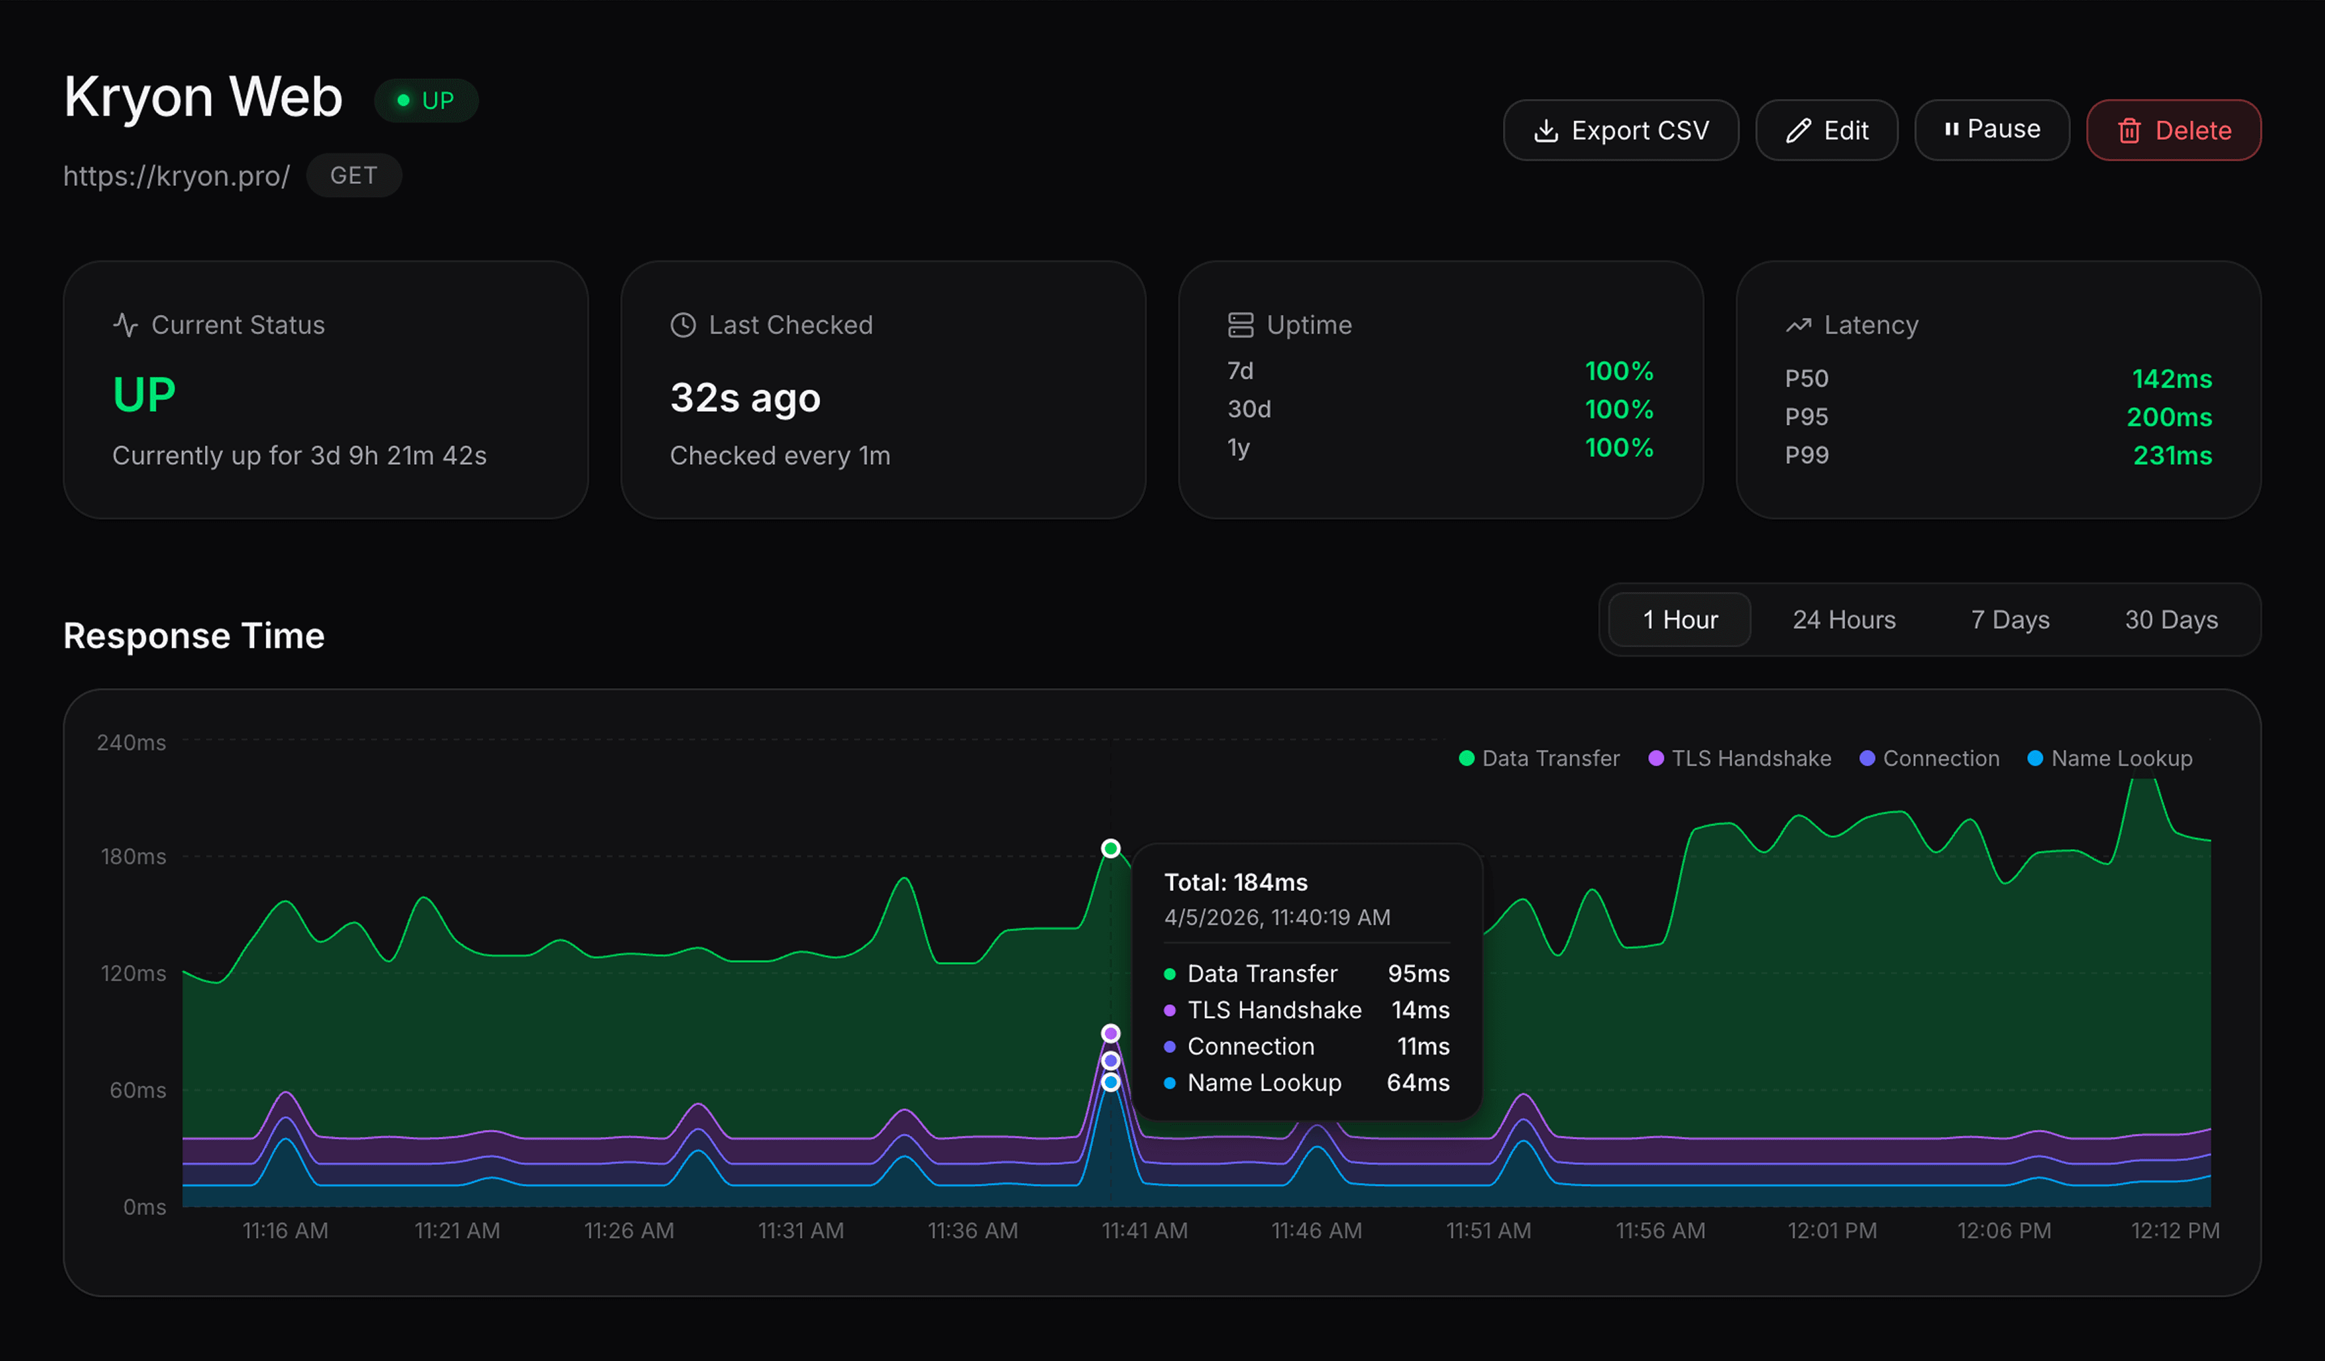Click the green dot in UP badge
The width and height of the screenshot is (2325, 1361).
(403, 100)
